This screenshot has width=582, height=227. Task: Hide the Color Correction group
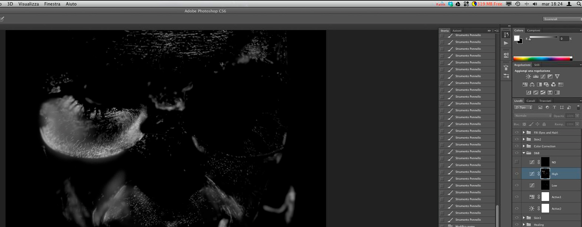pos(516,146)
